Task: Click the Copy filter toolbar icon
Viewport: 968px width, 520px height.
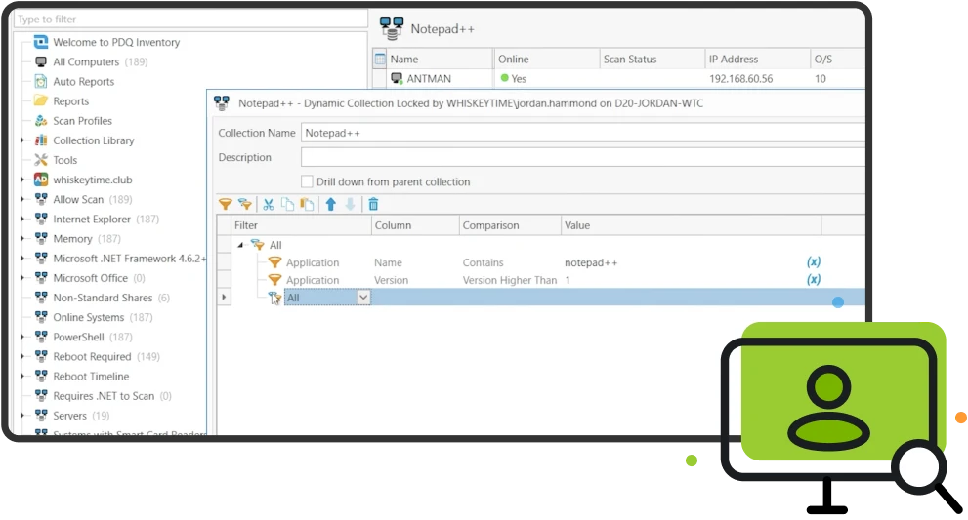Action: pos(288,204)
